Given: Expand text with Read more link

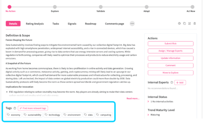Looking at the screenshot, I should [x=133, y=99].
